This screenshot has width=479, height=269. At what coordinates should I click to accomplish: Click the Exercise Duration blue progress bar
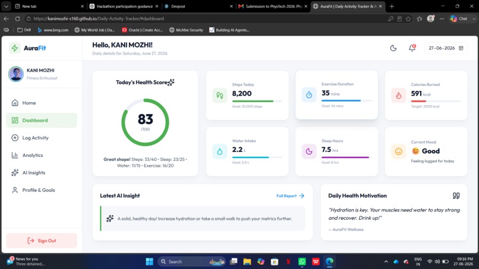[x=346, y=100]
